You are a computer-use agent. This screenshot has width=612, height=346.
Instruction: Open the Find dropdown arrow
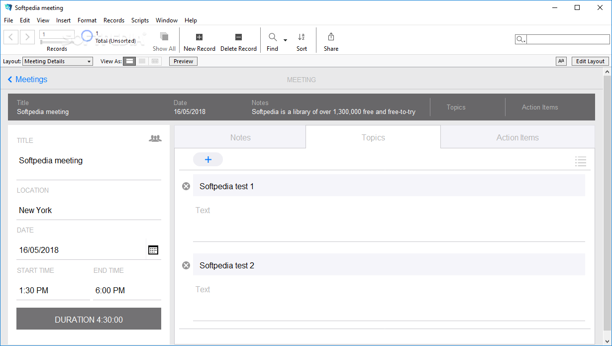(285, 40)
